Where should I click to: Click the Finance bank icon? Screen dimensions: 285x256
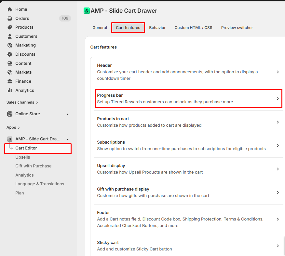click(10, 81)
